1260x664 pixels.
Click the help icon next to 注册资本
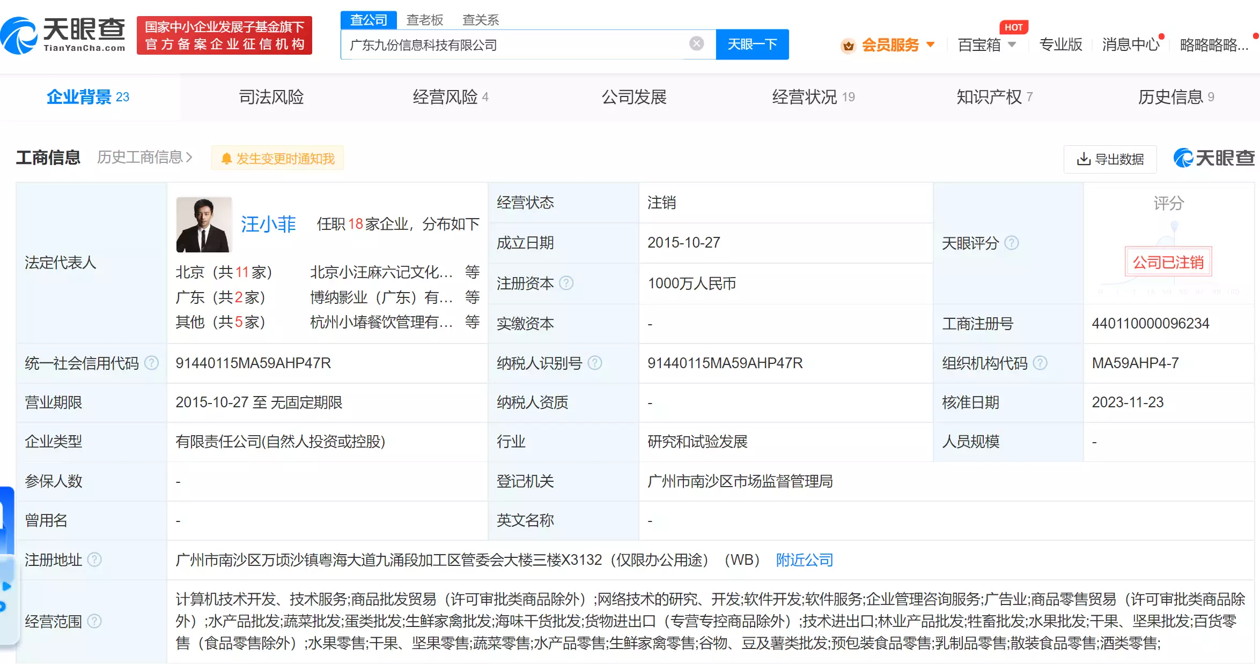[x=566, y=283]
